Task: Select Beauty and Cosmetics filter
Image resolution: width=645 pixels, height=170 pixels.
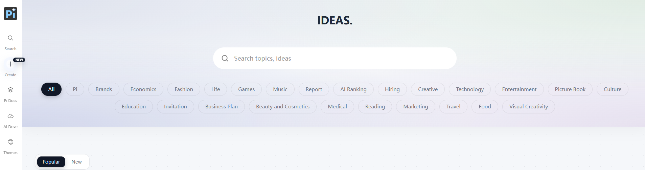Action: click(x=283, y=106)
